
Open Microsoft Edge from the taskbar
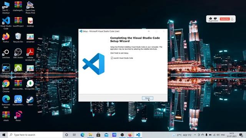82,135
